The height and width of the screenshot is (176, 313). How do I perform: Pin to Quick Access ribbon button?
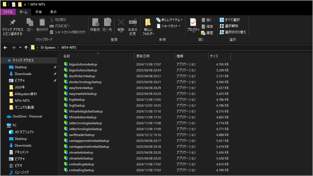pyautogui.click(x=13, y=27)
